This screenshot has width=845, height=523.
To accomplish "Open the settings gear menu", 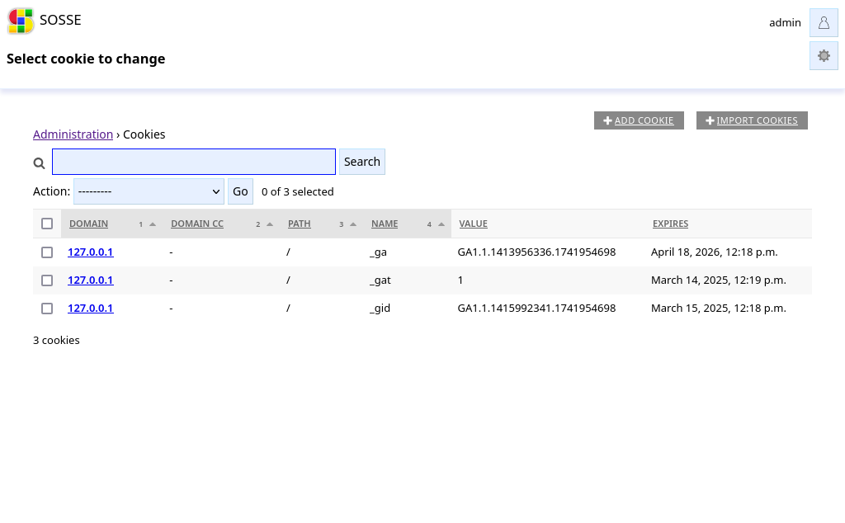I will tap(824, 55).
